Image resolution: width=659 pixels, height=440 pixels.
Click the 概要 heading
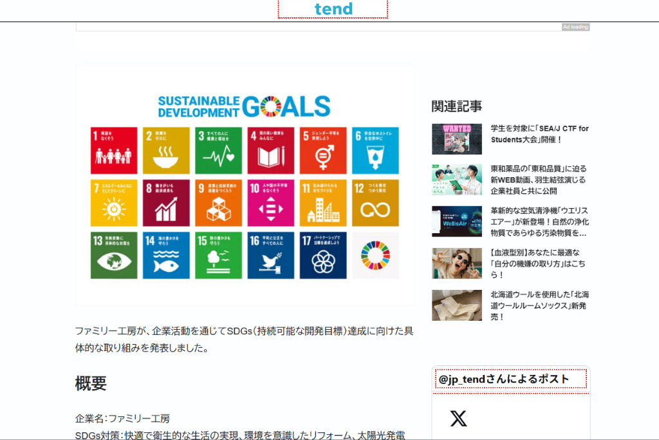[x=91, y=383]
